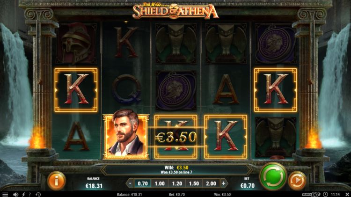Image resolution: width=351 pixels, height=197 pixels.
Task: Select the 2.00 bet value
Action: coord(211,183)
